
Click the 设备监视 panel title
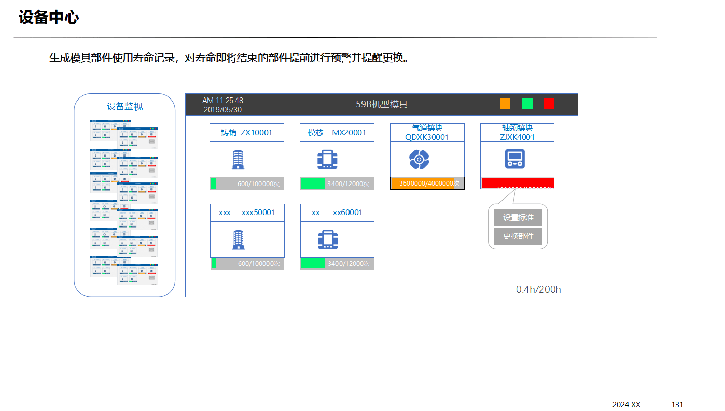[125, 106]
